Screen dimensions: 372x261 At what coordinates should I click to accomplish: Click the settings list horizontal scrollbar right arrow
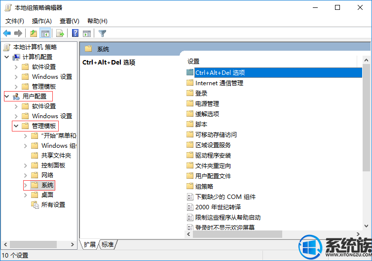(358, 234)
